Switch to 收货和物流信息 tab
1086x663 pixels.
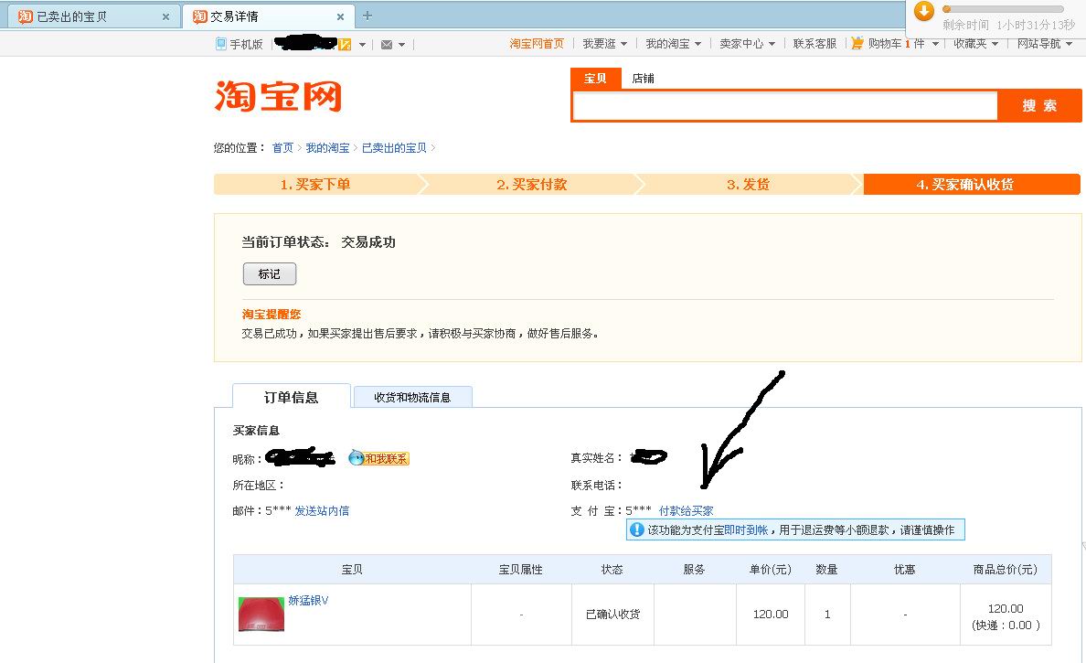click(412, 397)
